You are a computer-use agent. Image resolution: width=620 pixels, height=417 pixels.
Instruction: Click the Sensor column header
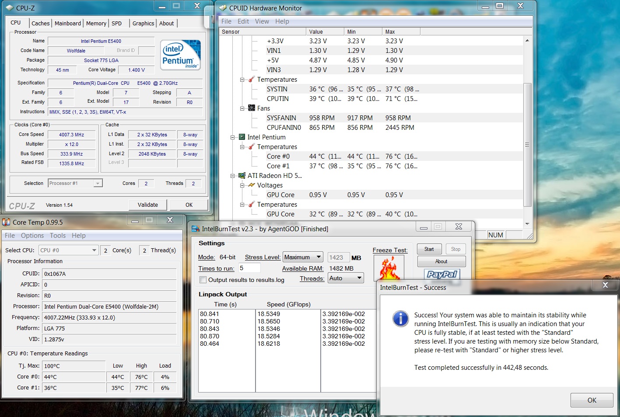[263, 31]
